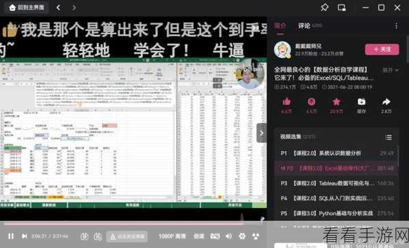
Task: Open the 简介 tab
Action: [x=280, y=26]
